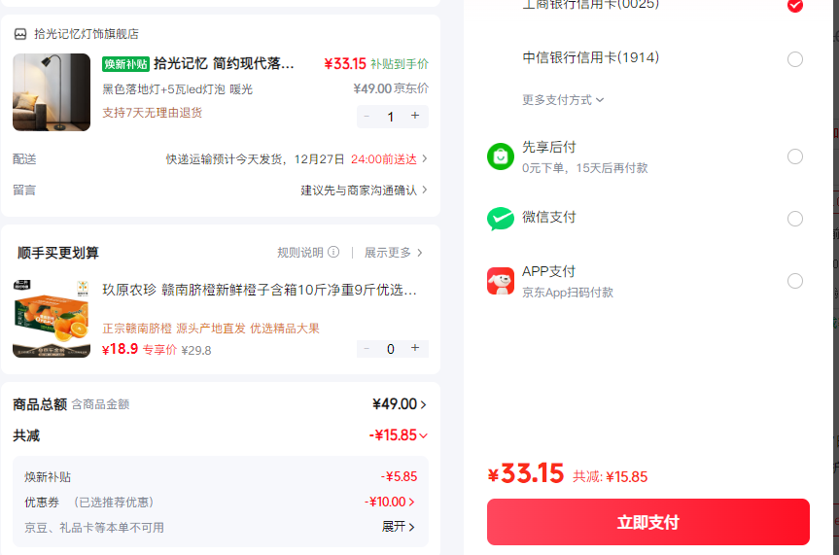839x555 pixels.
Task: Click the JD APP支付 dog icon
Action: click(x=501, y=281)
